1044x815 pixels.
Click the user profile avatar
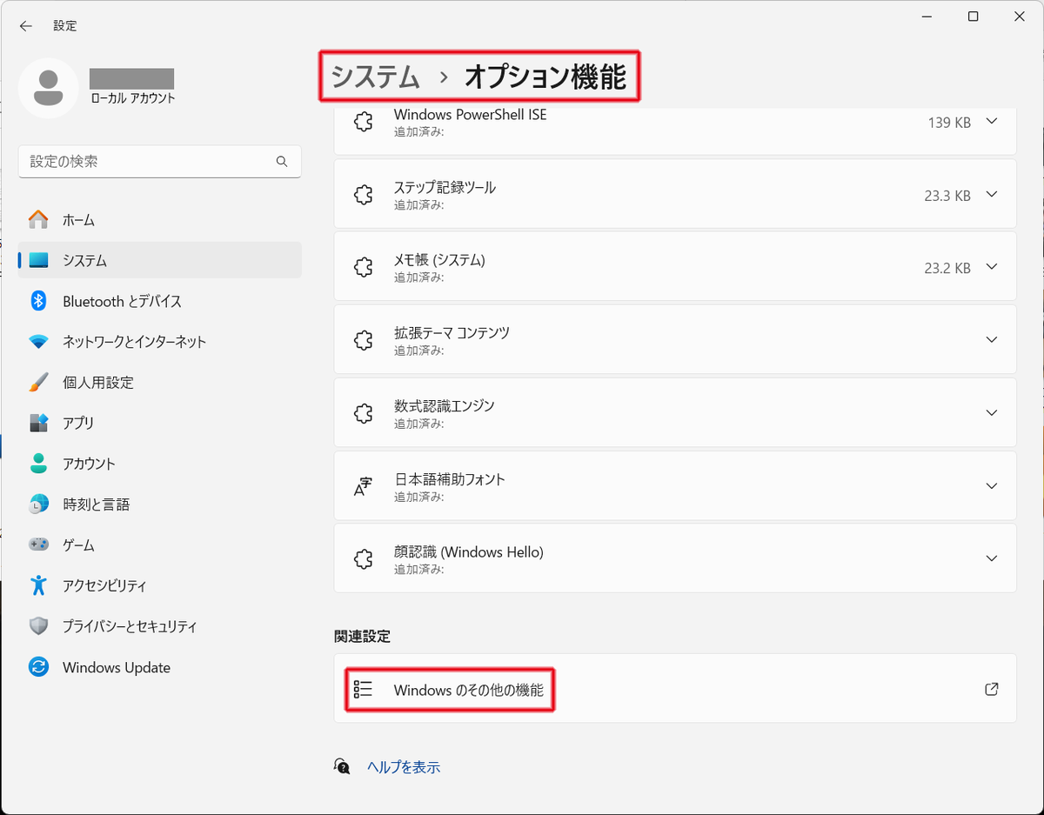49,89
